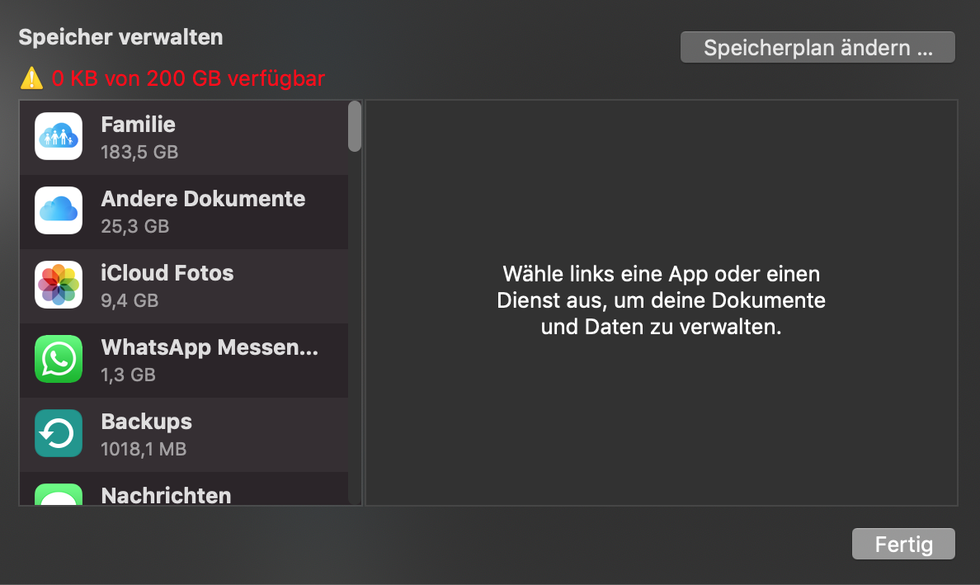Click the yellow storage warning icon
Image resolution: width=980 pixels, height=585 pixels.
[x=31, y=79]
